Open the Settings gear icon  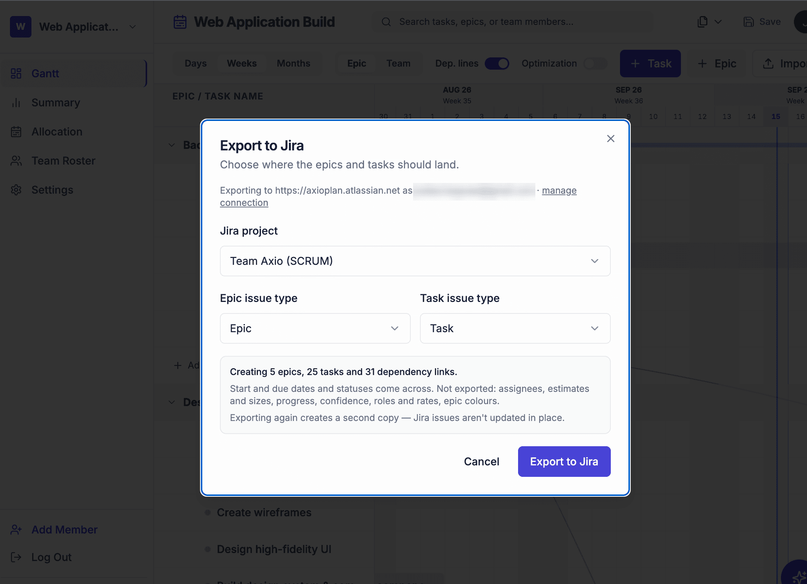point(16,190)
